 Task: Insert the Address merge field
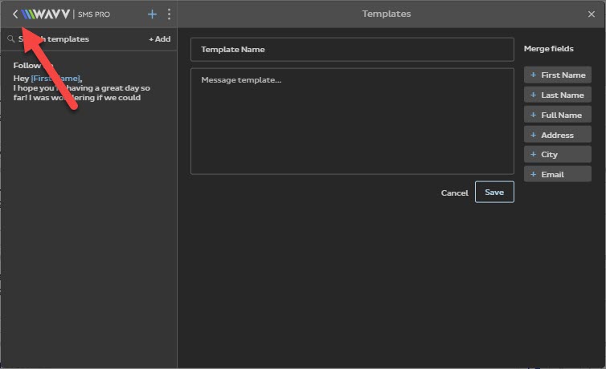(557, 135)
